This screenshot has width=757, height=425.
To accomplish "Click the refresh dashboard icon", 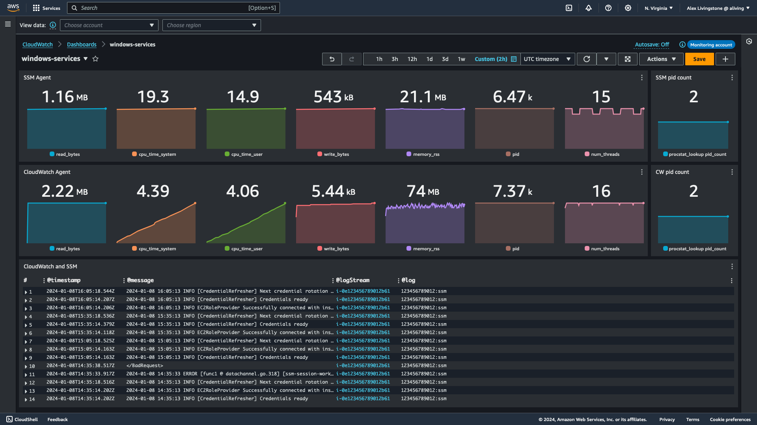I will (x=586, y=59).
